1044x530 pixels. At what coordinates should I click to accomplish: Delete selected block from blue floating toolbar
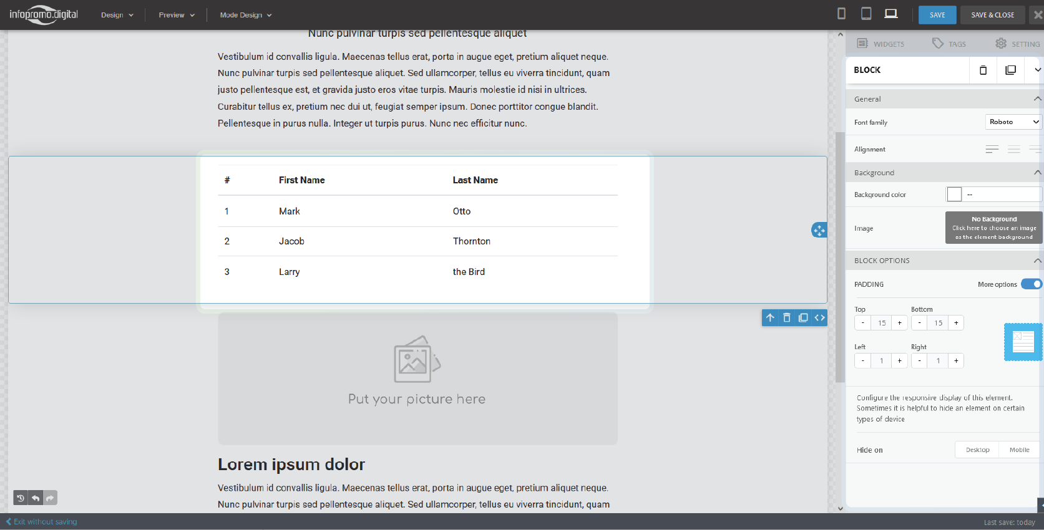point(787,317)
